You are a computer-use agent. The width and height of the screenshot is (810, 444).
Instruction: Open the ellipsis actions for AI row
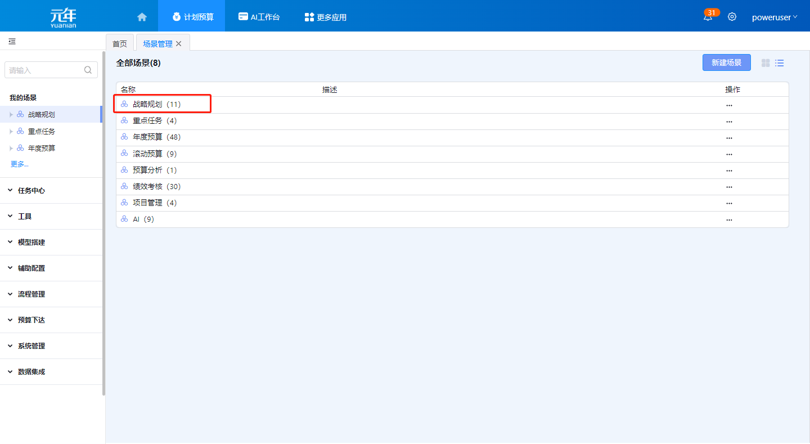coord(729,220)
